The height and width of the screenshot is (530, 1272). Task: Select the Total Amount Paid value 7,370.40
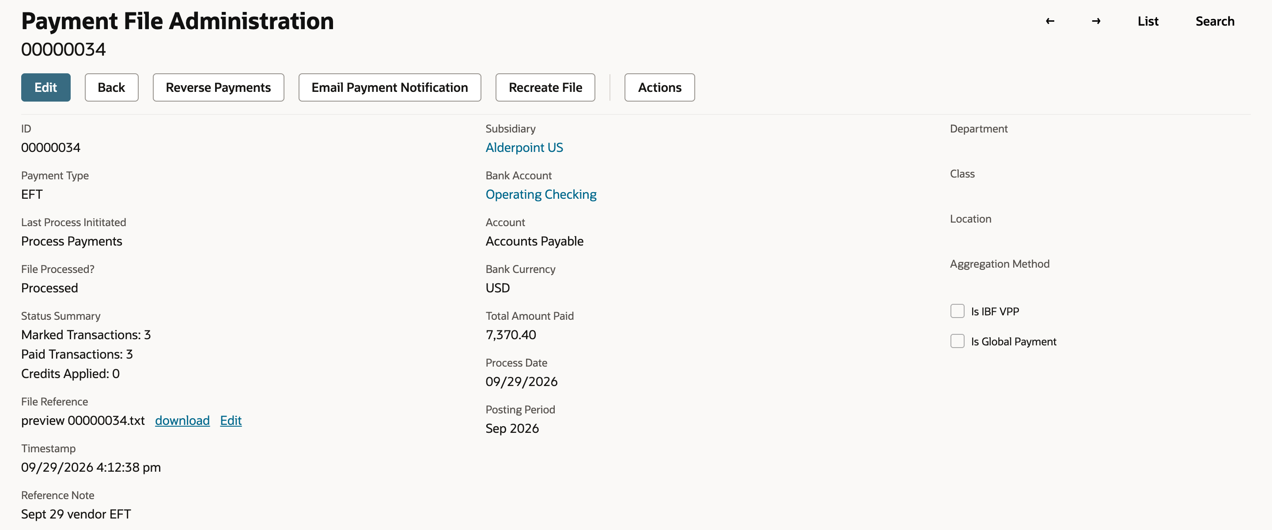pos(511,335)
